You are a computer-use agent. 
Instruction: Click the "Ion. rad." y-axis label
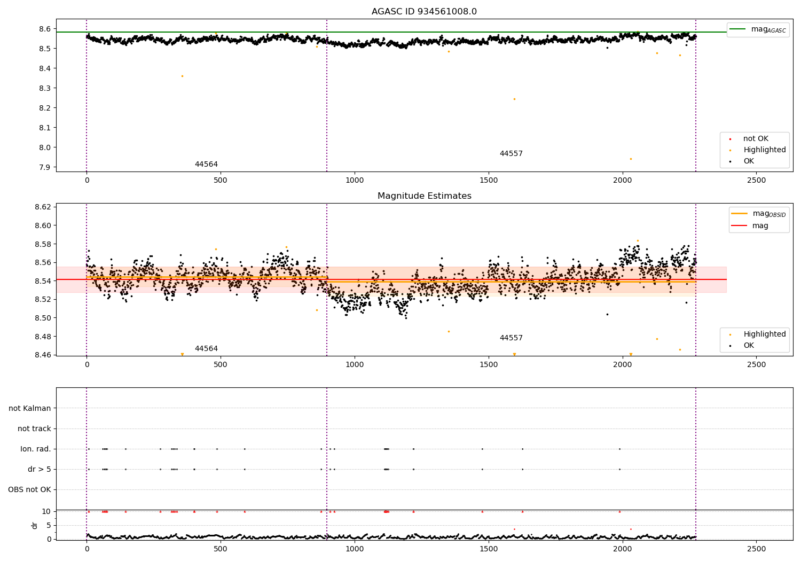click(36, 449)
